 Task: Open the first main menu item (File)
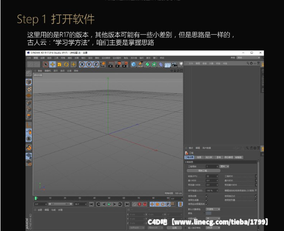[x=29, y=58]
